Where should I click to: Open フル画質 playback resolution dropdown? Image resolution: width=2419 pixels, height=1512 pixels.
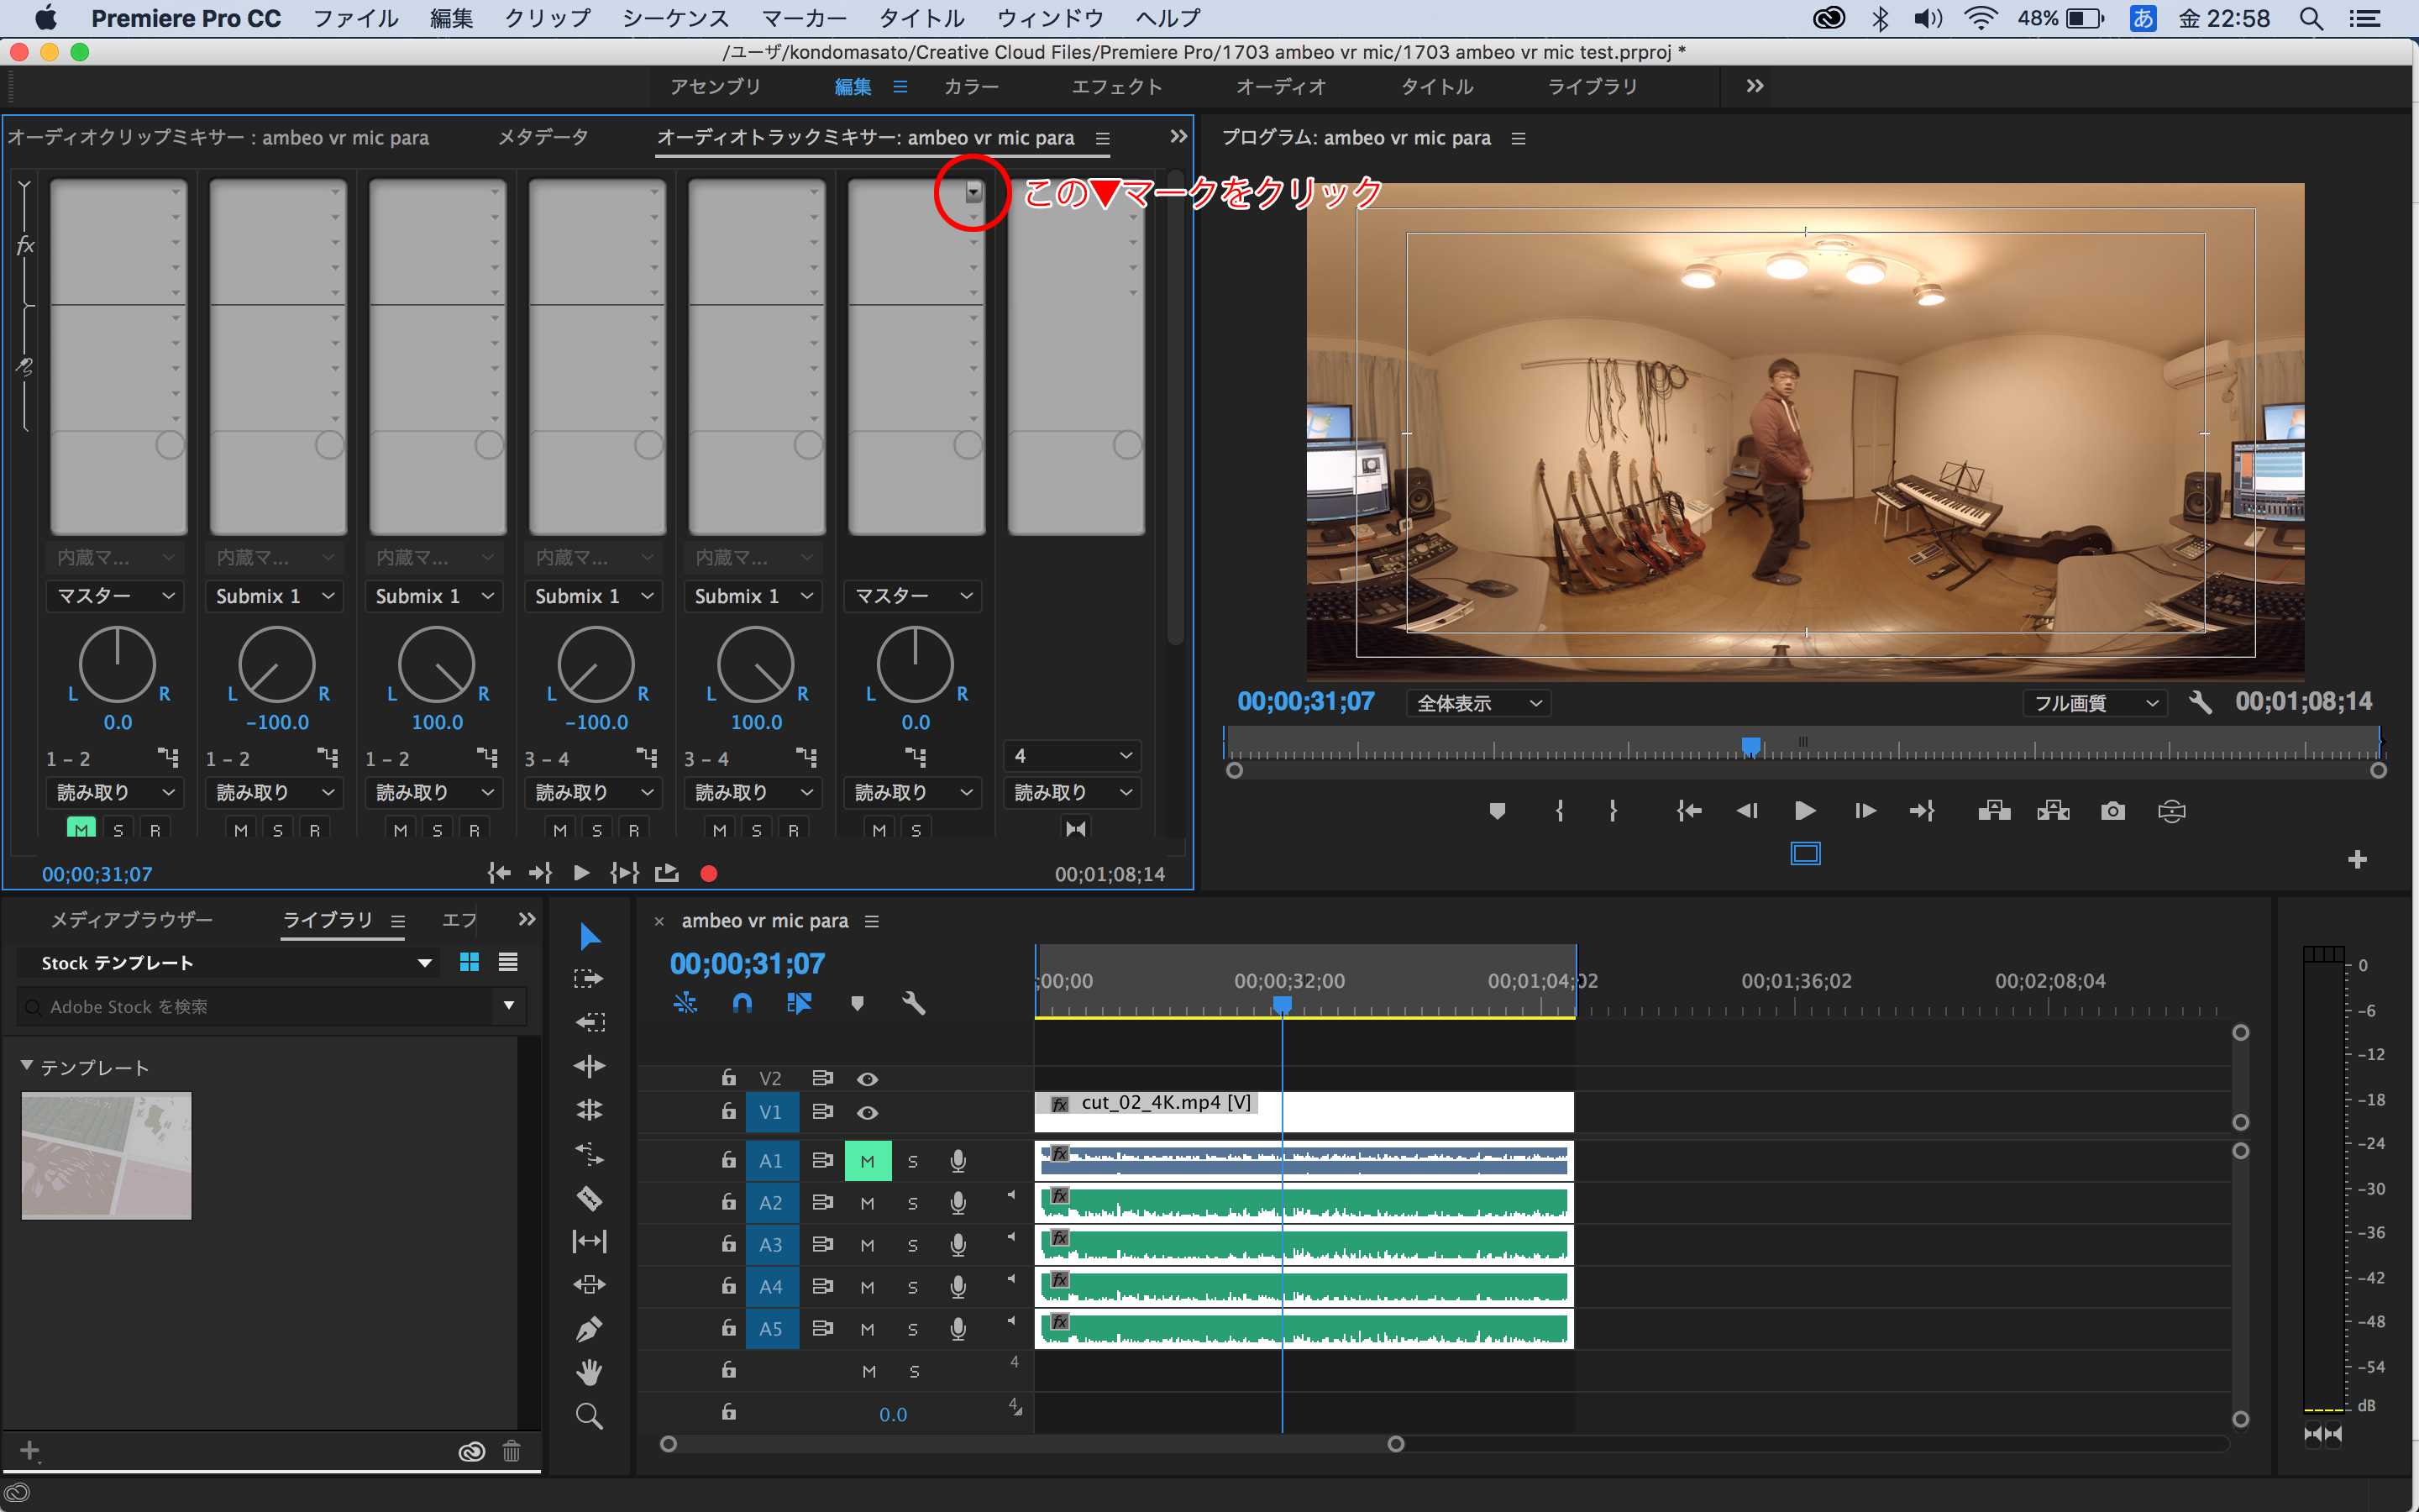coord(2094,703)
